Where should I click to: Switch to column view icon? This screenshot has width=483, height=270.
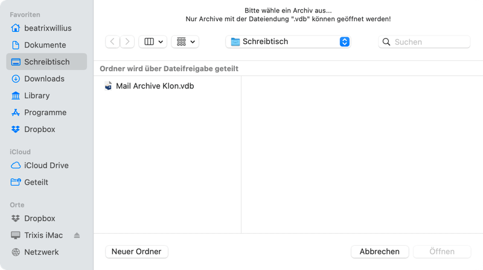149,42
